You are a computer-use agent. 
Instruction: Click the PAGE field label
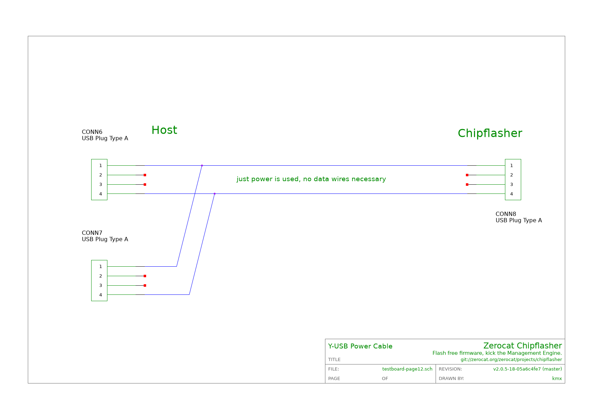[334, 379]
